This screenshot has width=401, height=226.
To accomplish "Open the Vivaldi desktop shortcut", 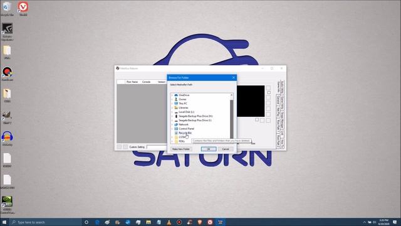I will [23, 8].
